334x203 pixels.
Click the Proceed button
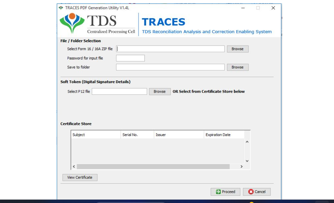[x=226, y=192]
